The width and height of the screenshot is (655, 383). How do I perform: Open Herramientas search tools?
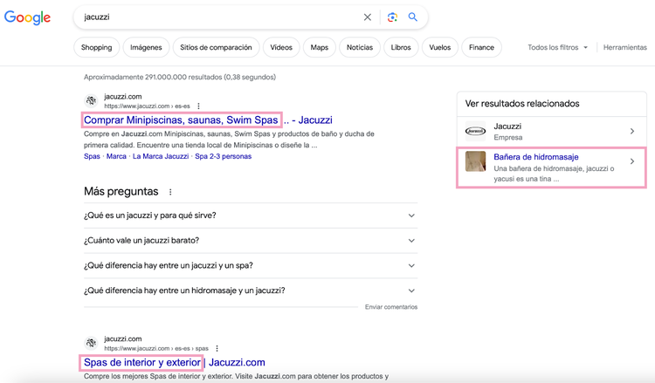[x=625, y=48]
